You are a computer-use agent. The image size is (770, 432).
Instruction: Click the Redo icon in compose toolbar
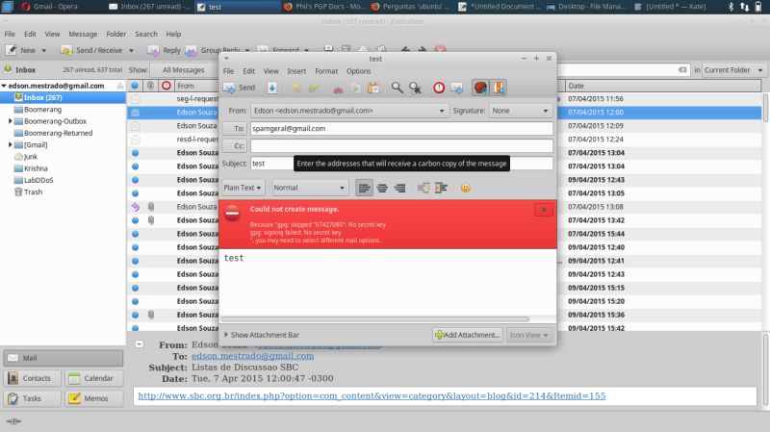tap(314, 88)
